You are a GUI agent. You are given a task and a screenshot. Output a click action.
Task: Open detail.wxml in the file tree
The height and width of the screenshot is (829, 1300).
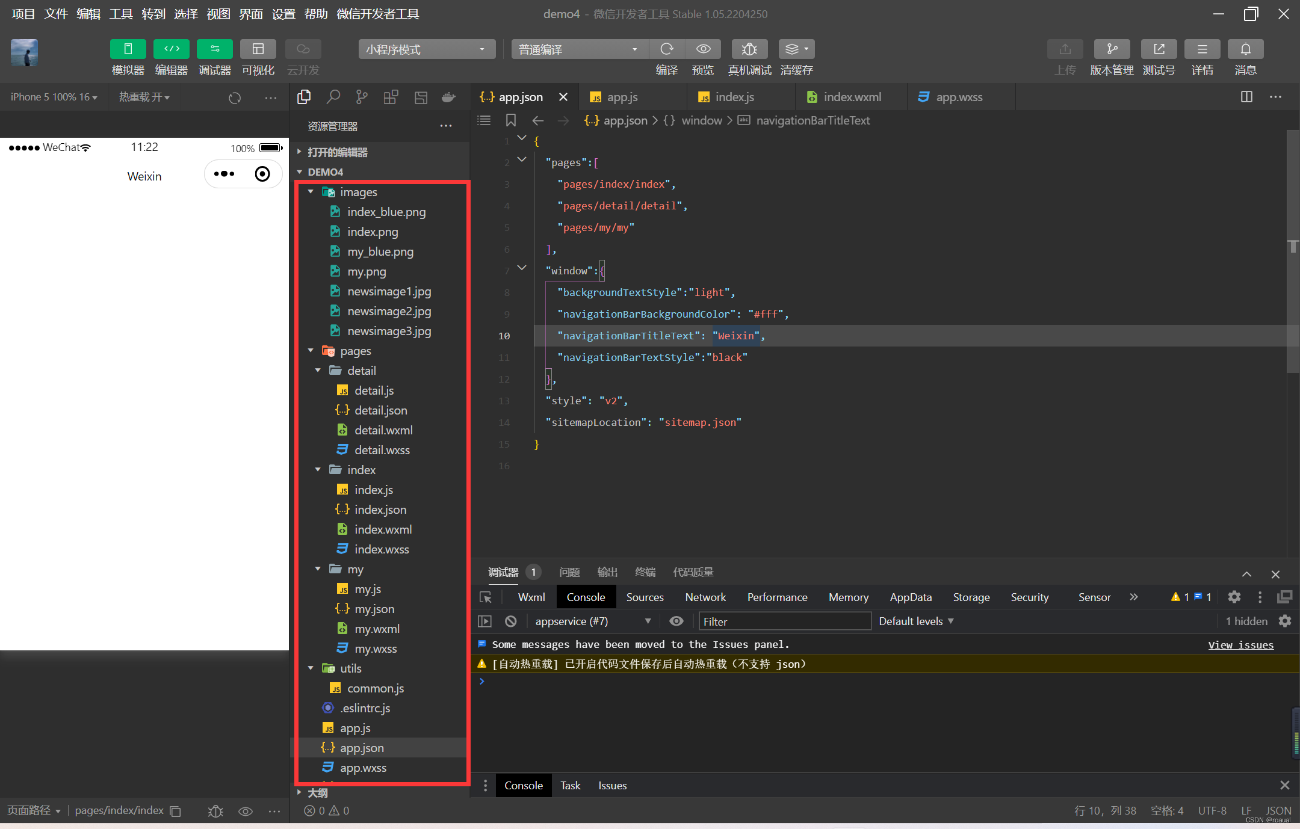point(383,430)
